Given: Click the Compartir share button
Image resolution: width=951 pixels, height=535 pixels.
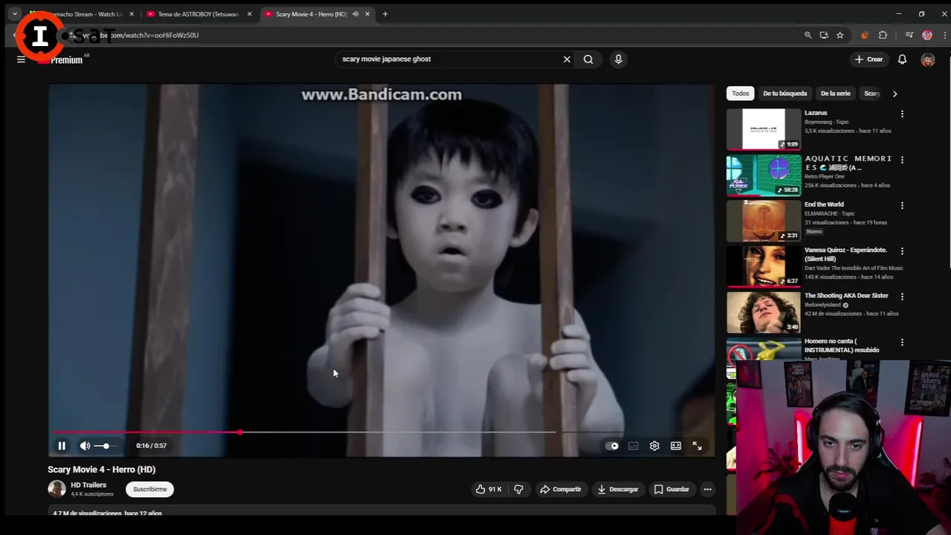Looking at the screenshot, I should pos(560,489).
